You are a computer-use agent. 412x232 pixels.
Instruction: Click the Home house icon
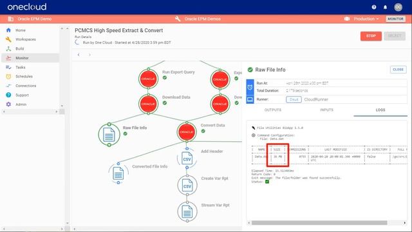[x=8, y=30]
